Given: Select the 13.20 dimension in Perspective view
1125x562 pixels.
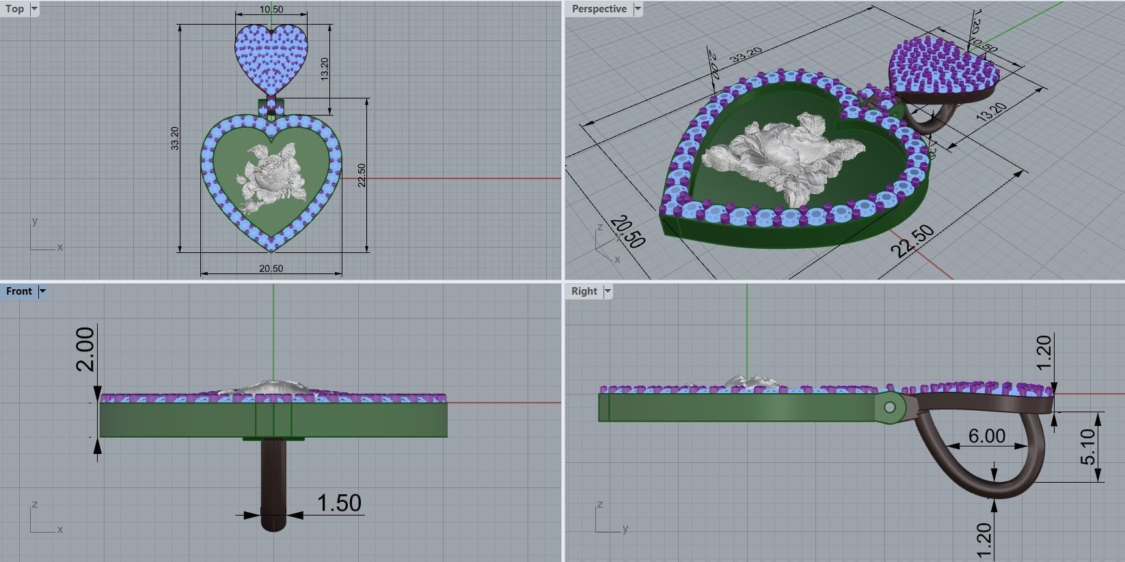Looking at the screenshot, I should [990, 112].
